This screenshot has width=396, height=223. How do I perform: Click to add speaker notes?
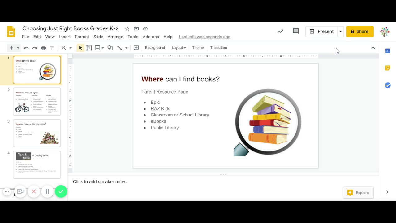(100, 182)
